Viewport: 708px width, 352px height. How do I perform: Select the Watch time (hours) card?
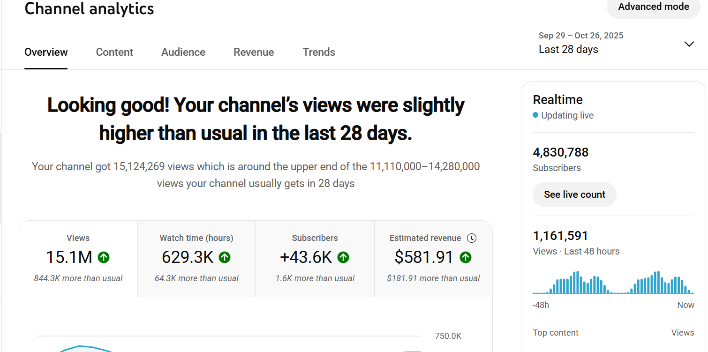click(196, 259)
